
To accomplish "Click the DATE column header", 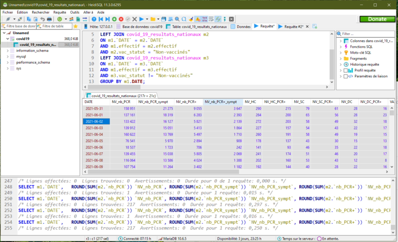I will (96, 102).
